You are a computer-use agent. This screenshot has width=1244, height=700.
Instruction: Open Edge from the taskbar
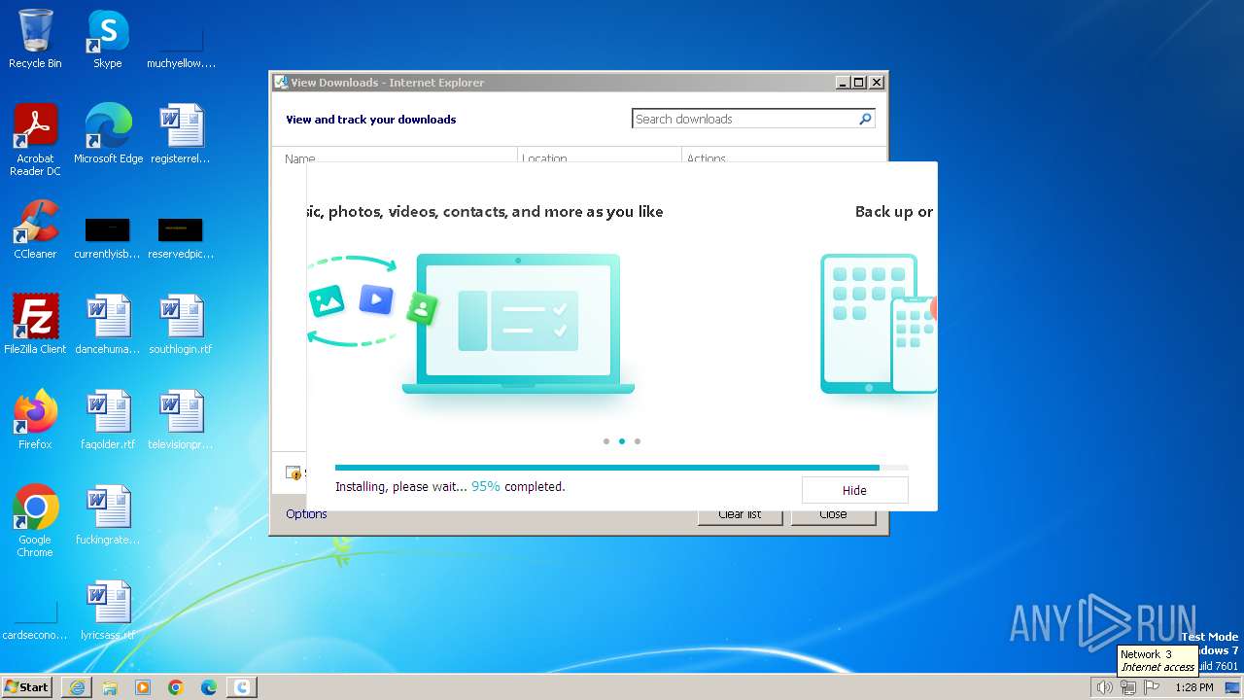tap(209, 687)
